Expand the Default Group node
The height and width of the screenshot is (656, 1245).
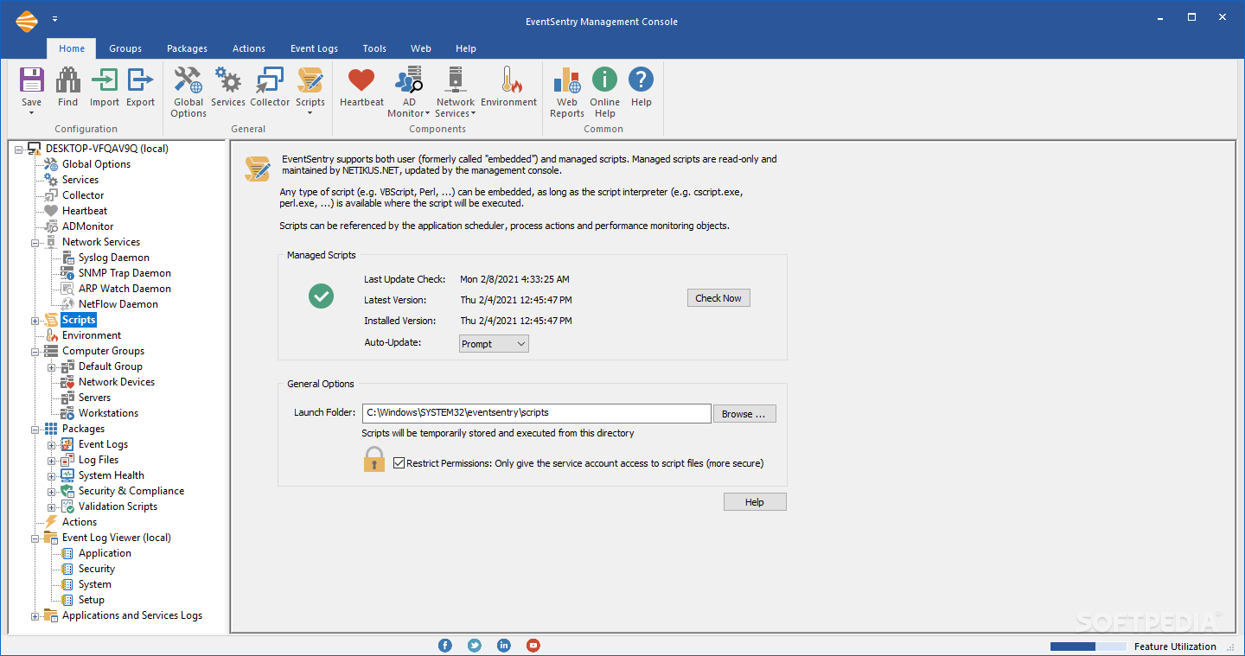[x=52, y=367]
